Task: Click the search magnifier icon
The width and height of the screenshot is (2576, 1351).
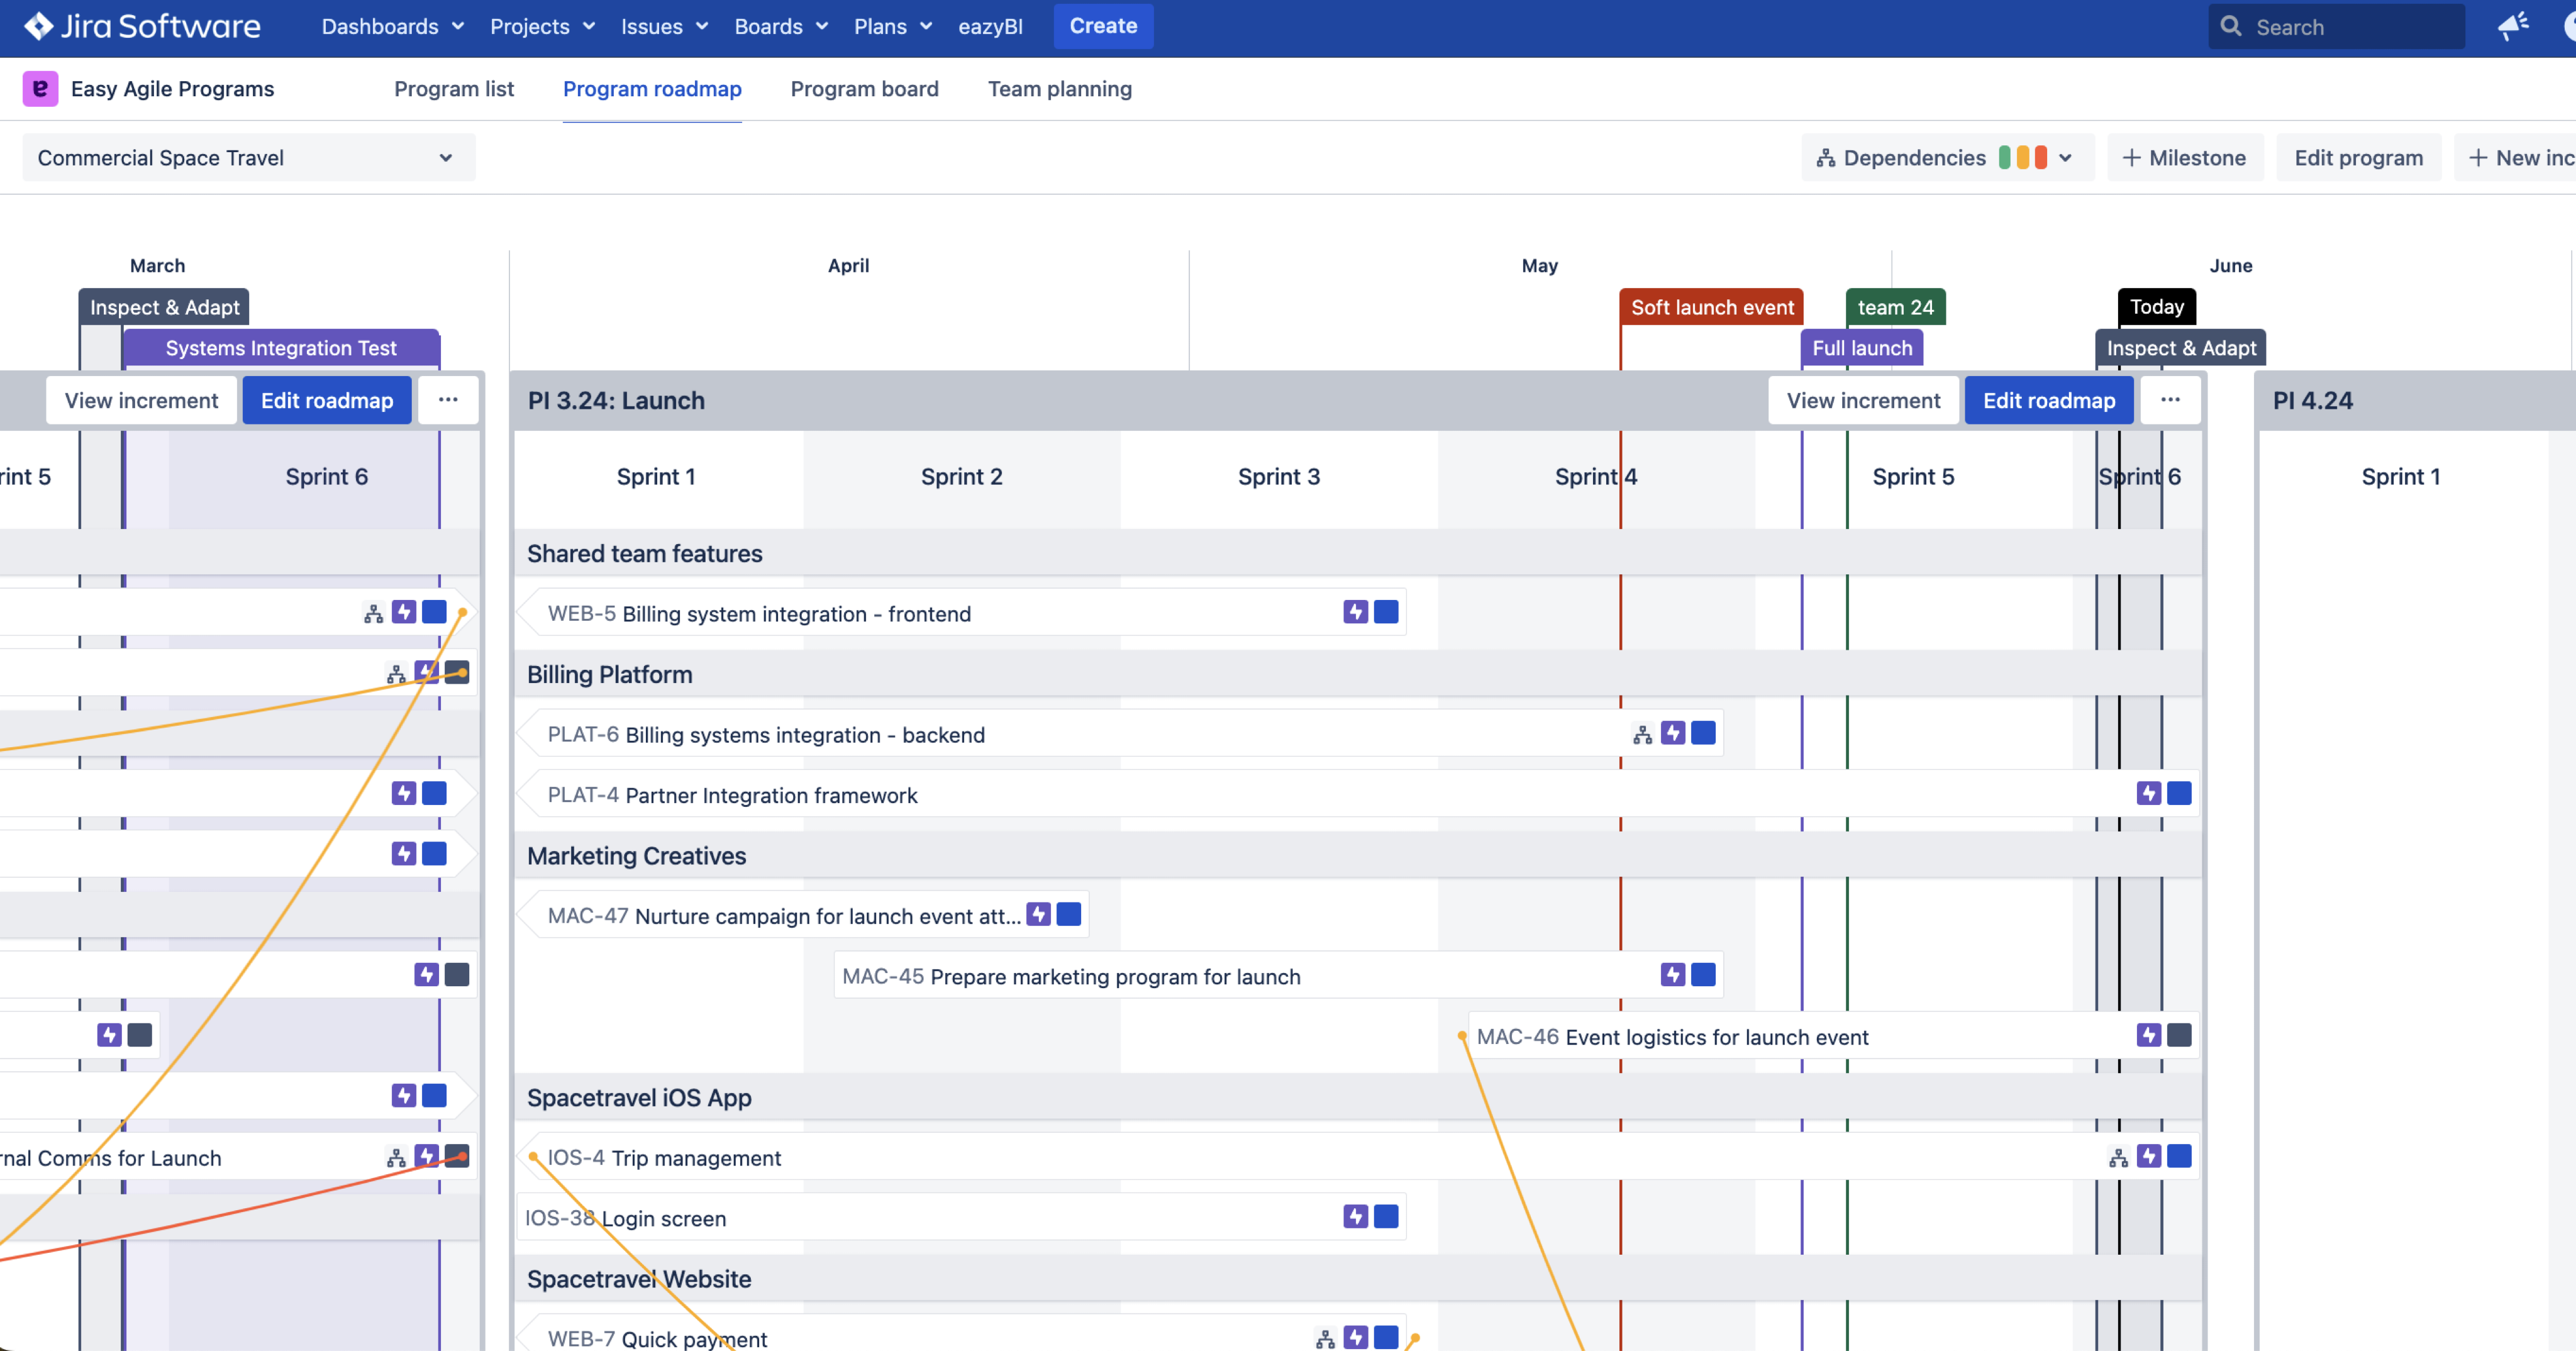Action: (2231, 26)
